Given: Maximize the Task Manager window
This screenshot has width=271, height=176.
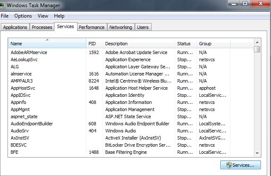Looking at the screenshot, I should coord(245,3).
